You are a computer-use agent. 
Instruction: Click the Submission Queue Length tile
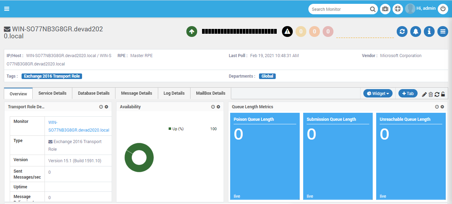pos(338,156)
